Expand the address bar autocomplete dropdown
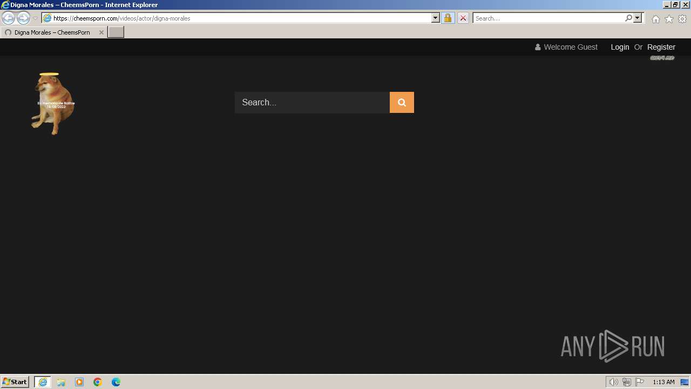Image resolution: width=691 pixels, height=389 pixels. point(436,18)
